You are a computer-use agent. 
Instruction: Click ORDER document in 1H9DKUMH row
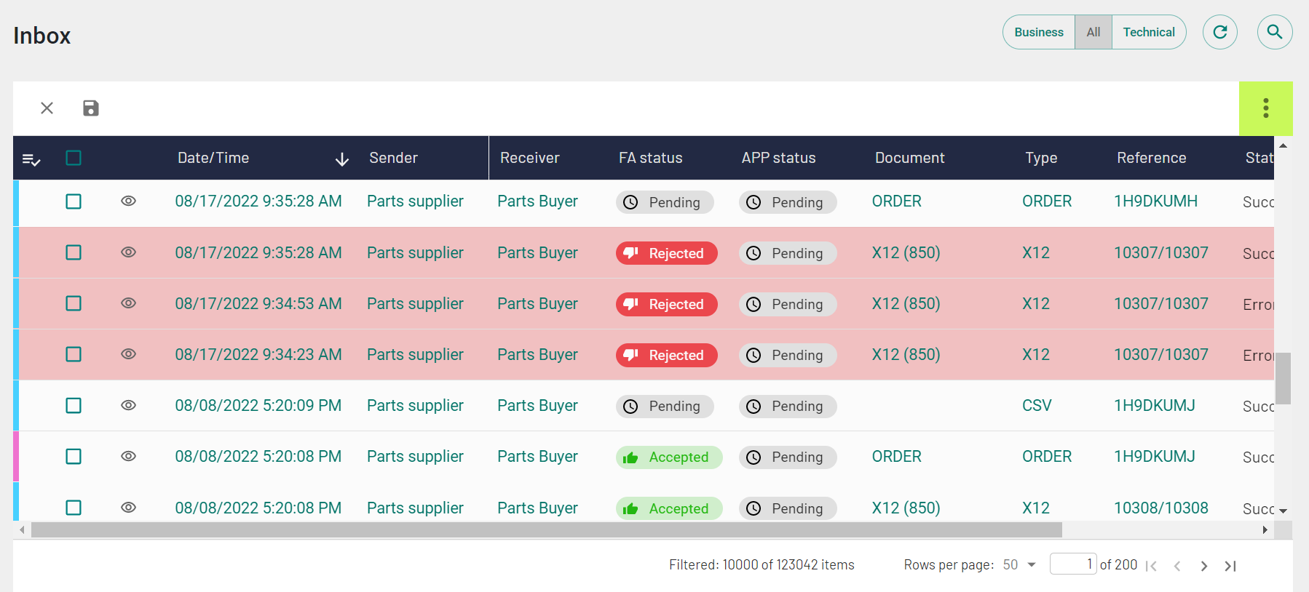tap(897, 201)
